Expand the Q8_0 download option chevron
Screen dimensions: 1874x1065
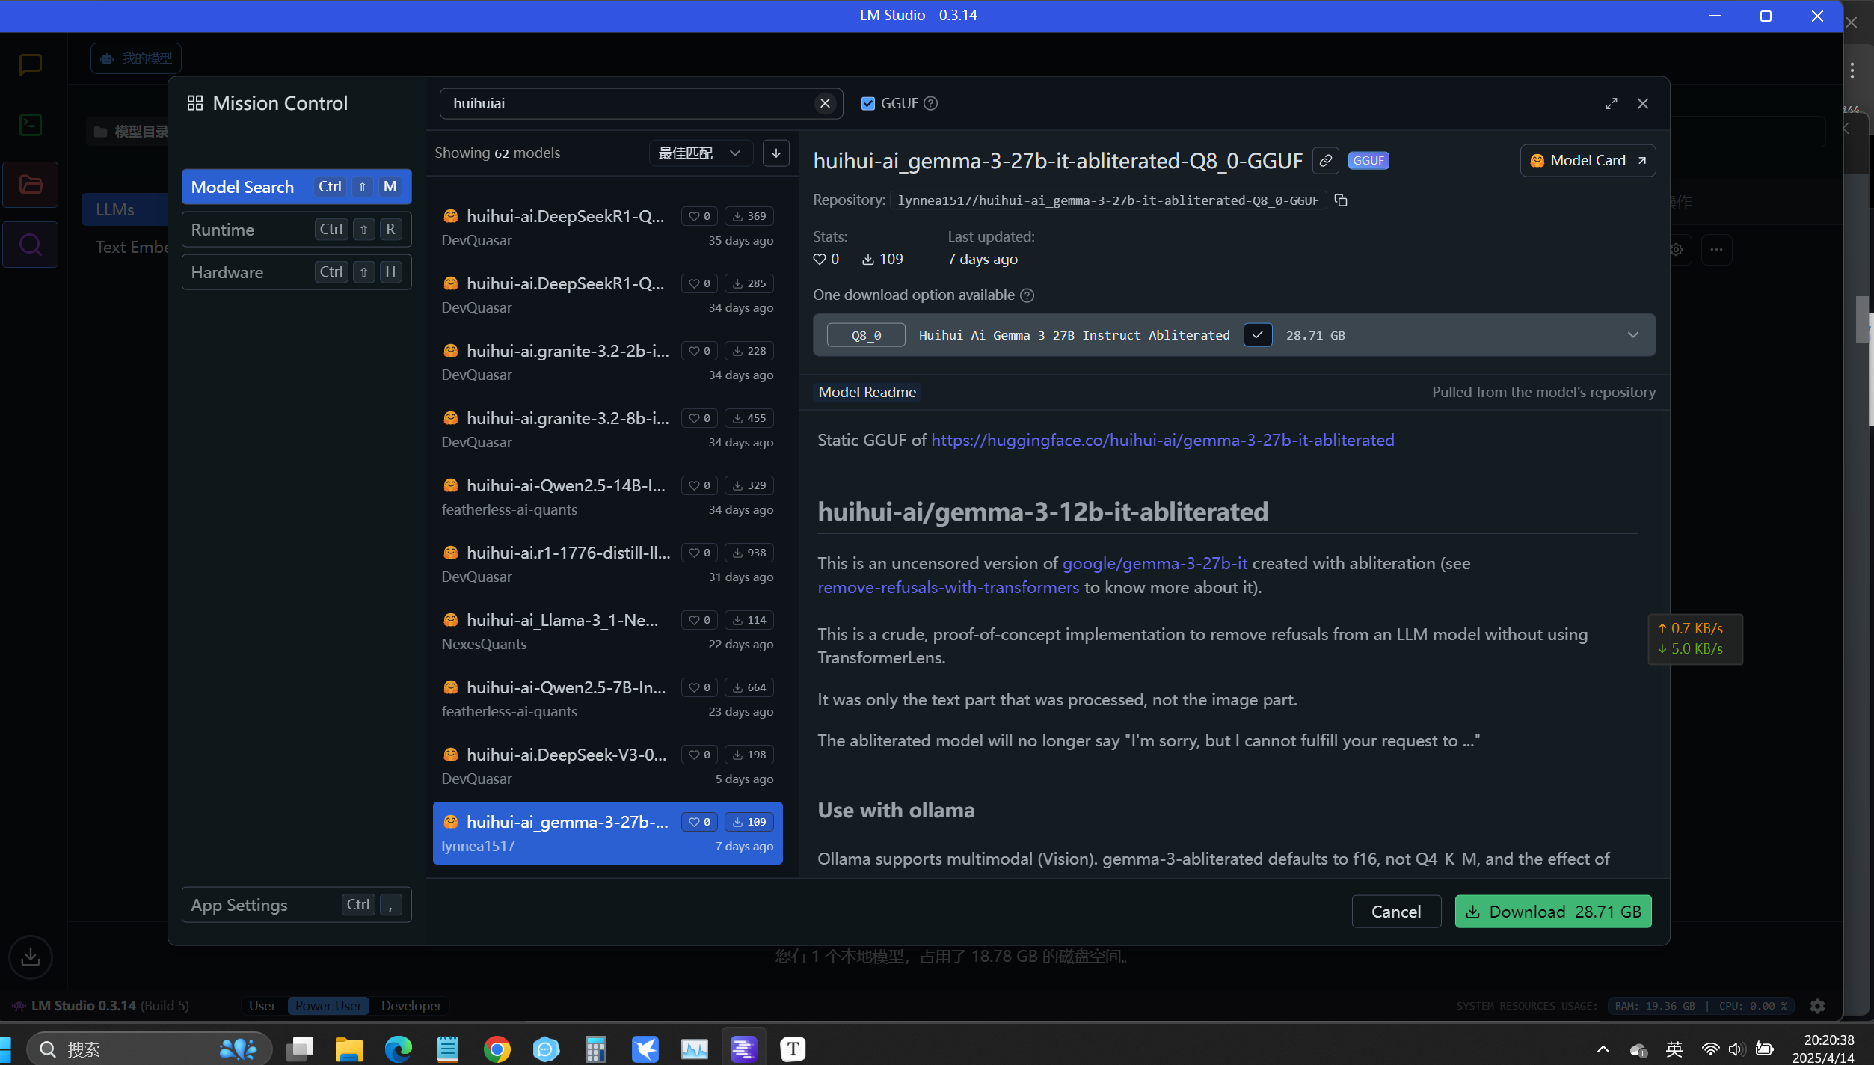click(x=1632, y=335)
